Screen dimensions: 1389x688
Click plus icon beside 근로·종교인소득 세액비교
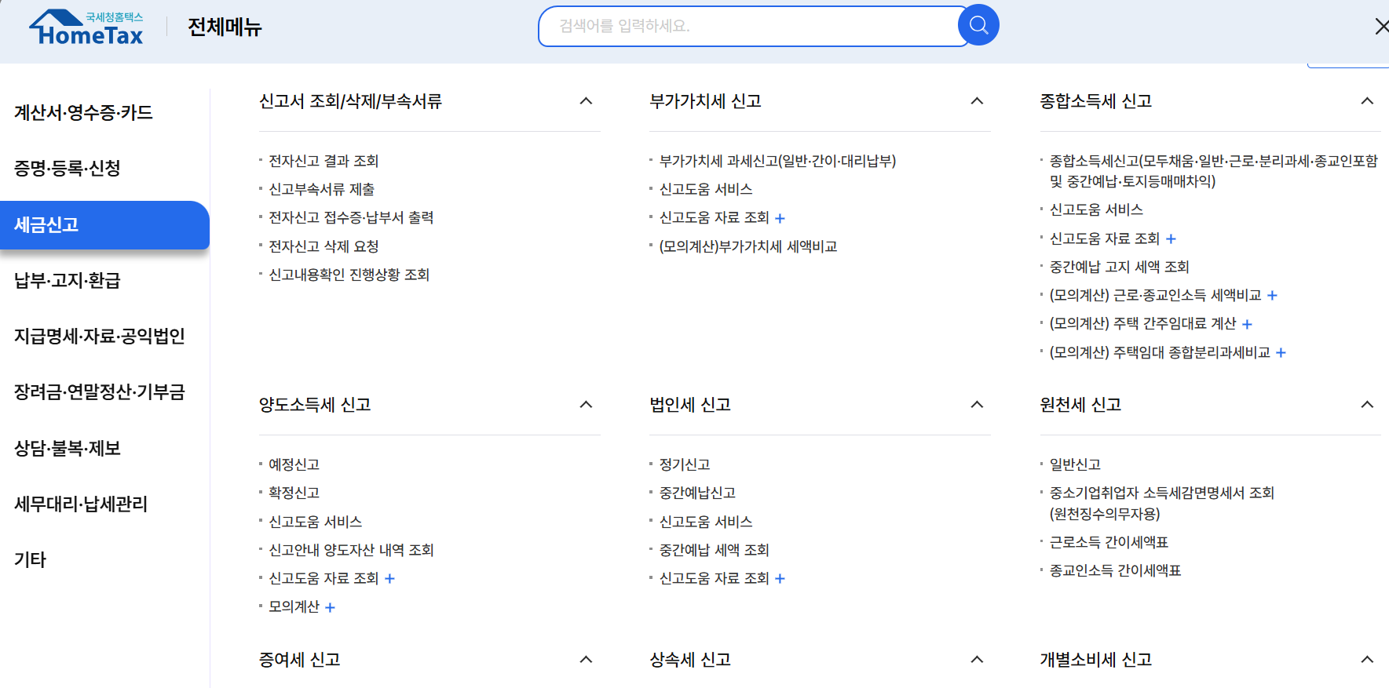[x=1272, y=295]
